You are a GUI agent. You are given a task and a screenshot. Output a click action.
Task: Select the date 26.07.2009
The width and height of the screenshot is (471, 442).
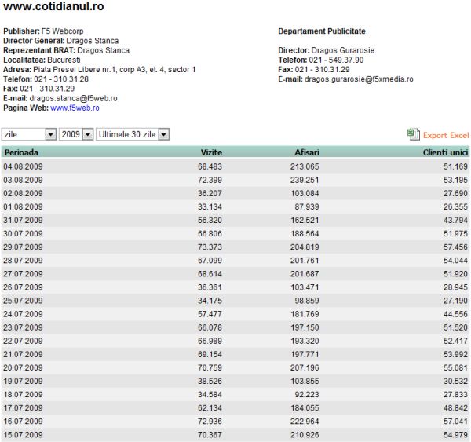coord(23,287)
